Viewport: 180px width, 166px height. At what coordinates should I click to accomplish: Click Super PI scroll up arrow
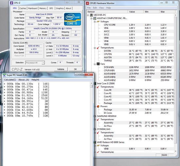92,83
